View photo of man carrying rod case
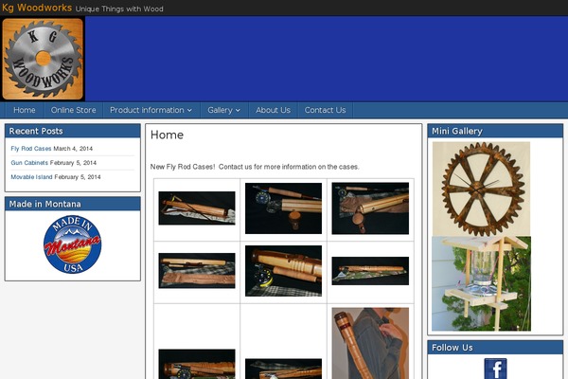The width and height of the screenshot is (568, 379). (x=370, y=343)
